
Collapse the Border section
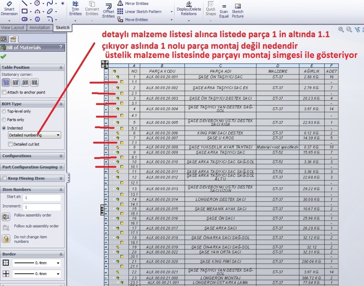point(61,254)
